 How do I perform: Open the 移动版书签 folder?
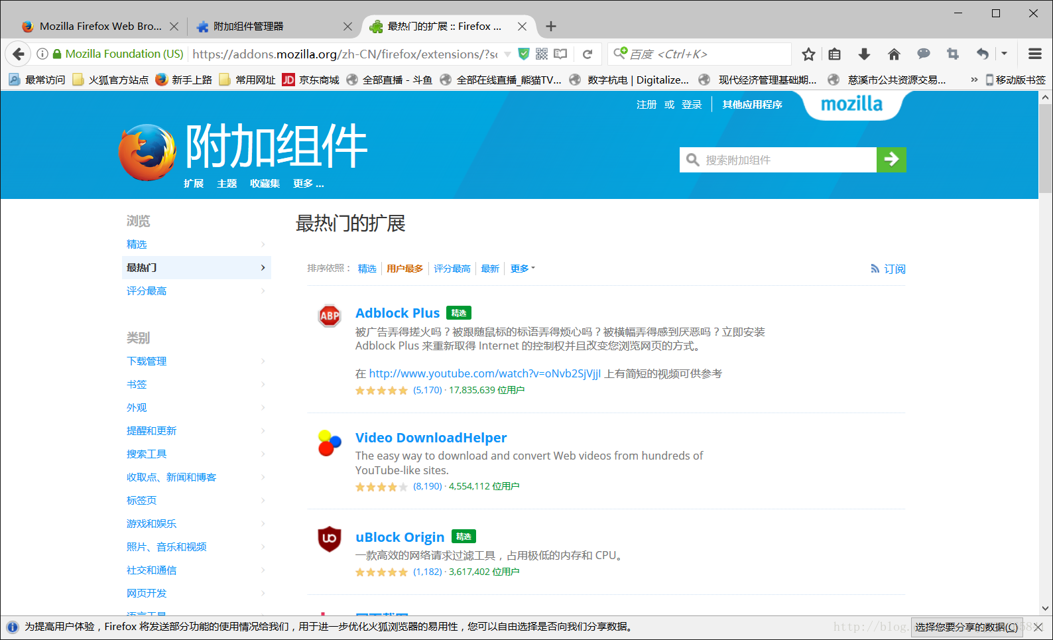[1015, 80]
